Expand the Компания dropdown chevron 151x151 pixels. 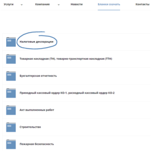(59, 5)
